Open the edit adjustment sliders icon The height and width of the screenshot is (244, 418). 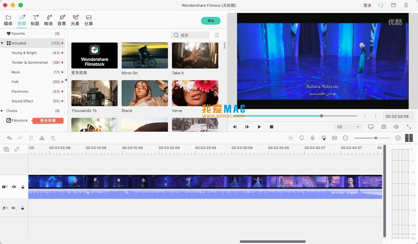[53, 138]
